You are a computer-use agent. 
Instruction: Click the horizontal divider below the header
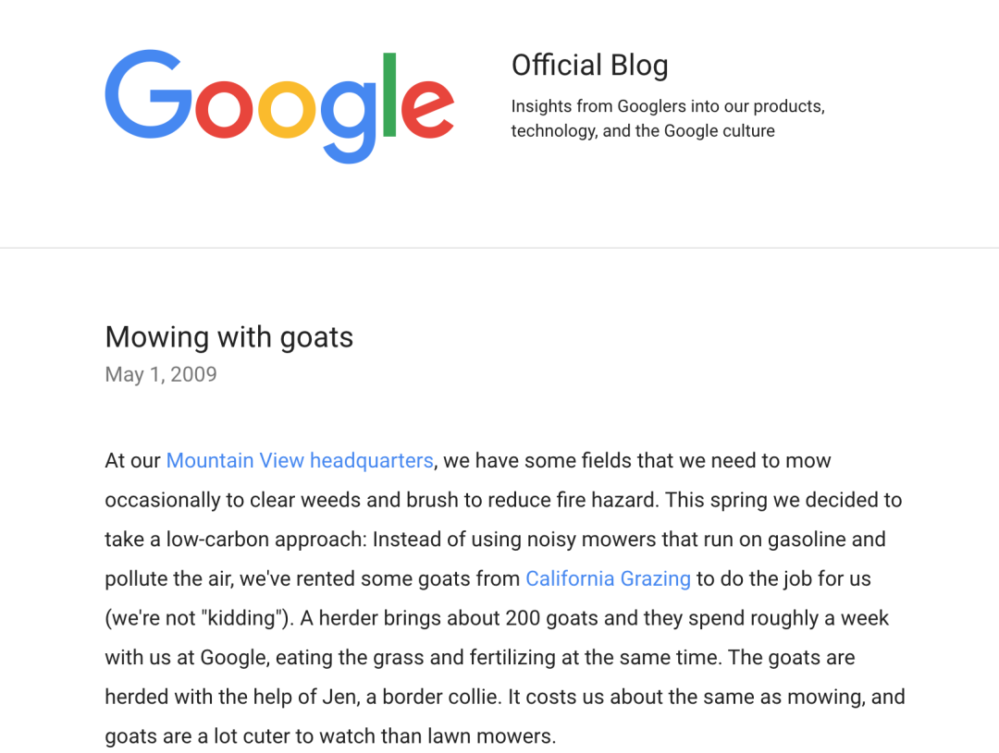click(x=499, y=248)
